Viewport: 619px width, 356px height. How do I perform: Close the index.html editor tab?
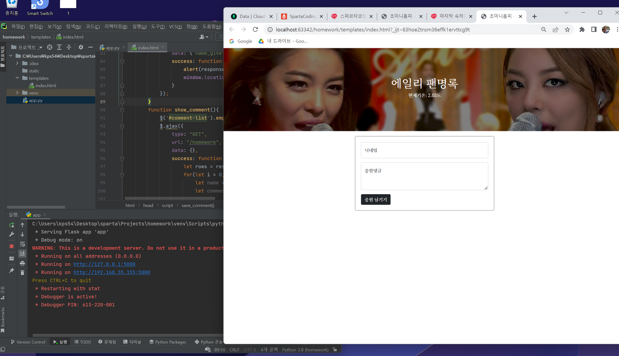pyautogui.click(x=162, y=48)
